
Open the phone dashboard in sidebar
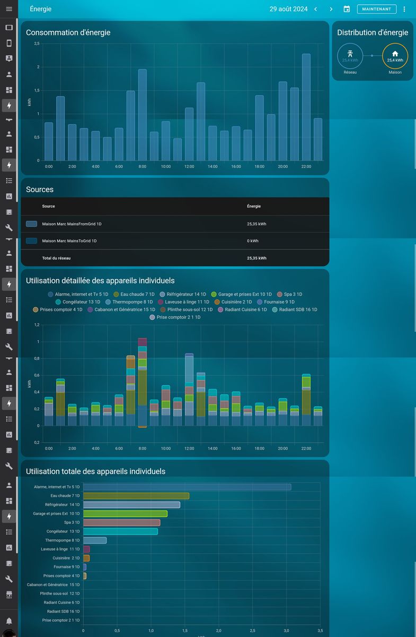(9, 43)
